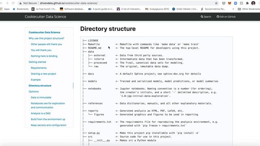Bookmark this page with star icon
Screen dimensions: 260x146
pyautogui.click(x=216, y=3)
